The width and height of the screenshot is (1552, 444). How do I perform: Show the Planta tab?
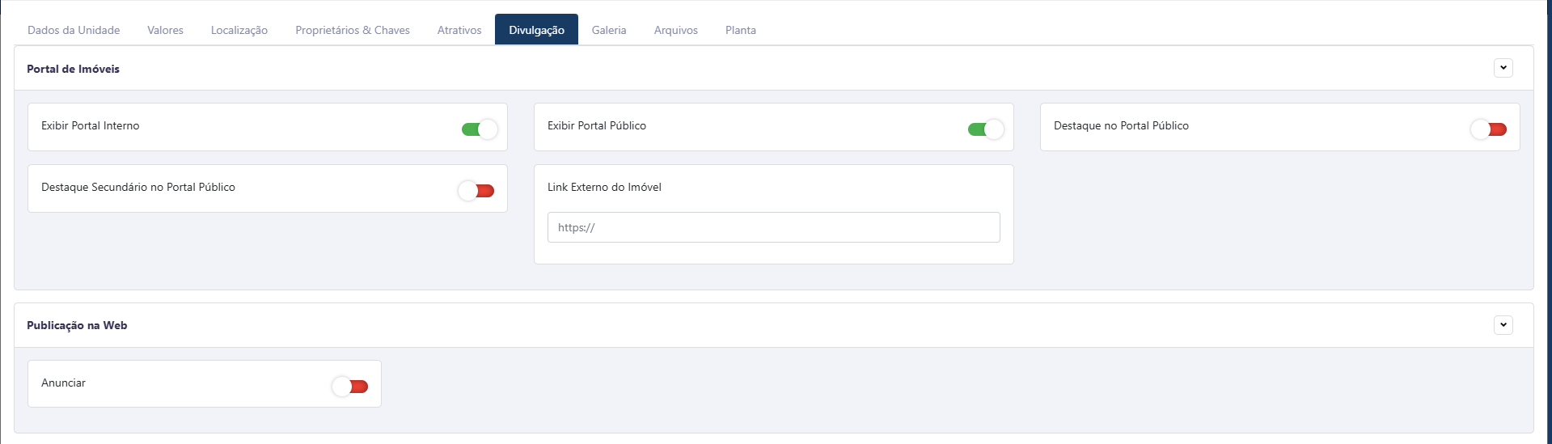[741, 30]
